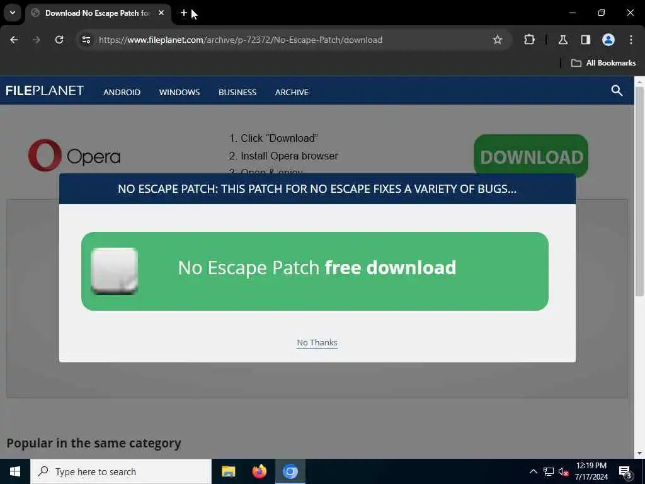Minimize the Chrome window
Viewport: 645px width, 484px height.
(572, 13)
